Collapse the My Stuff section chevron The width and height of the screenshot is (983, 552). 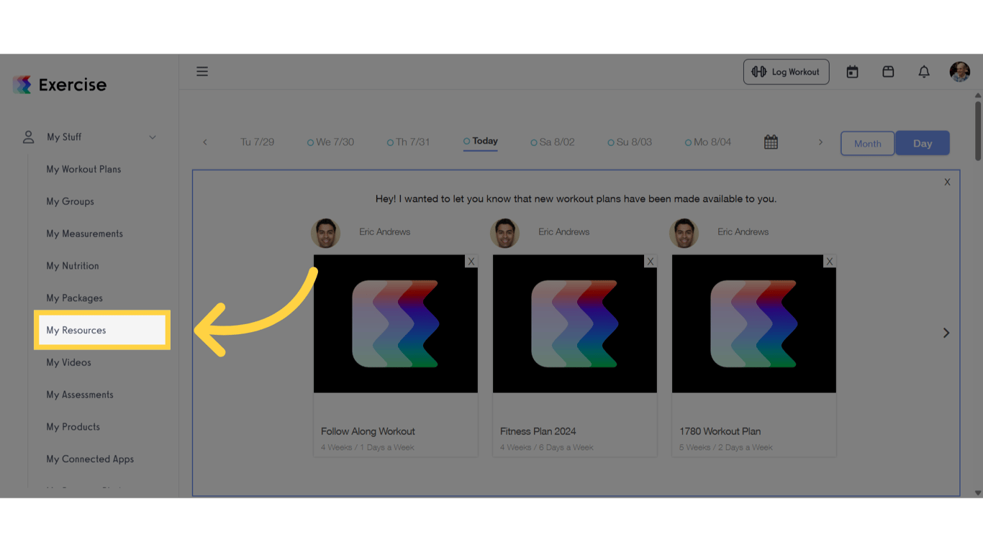coord(153,137)
